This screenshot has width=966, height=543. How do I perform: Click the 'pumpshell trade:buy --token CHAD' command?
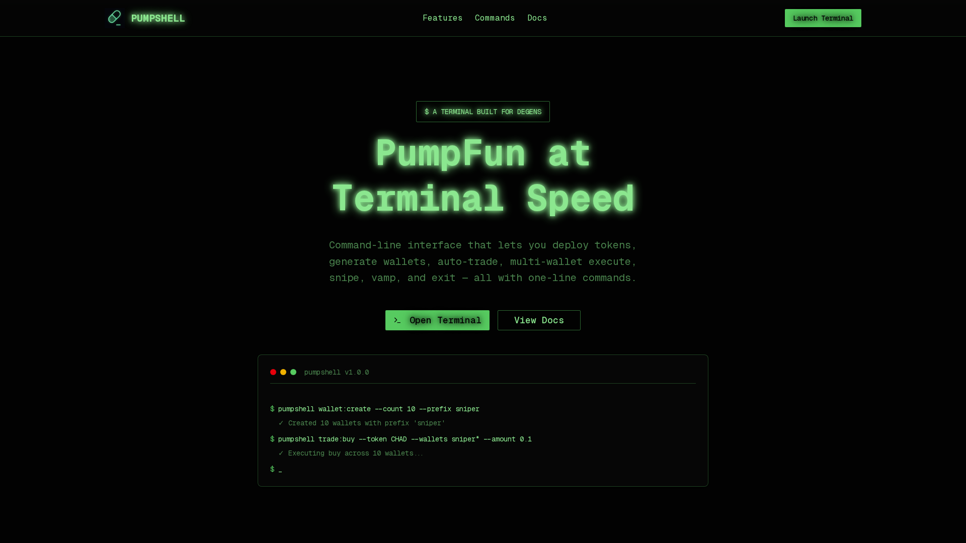pyautogui.click(x=401, y=439)
